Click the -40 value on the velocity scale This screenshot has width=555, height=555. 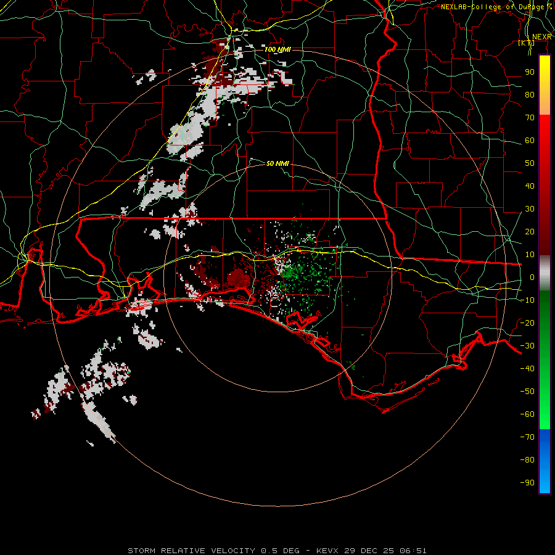[527, 369]
